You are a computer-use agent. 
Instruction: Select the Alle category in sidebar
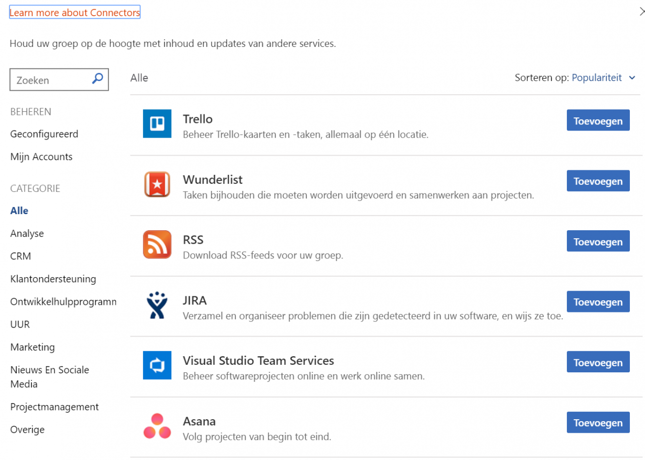tap(19, 211)
